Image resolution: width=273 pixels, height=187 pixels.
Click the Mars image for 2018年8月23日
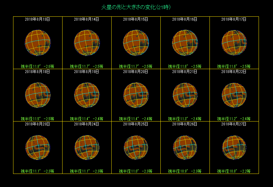[x=38, y=147]
